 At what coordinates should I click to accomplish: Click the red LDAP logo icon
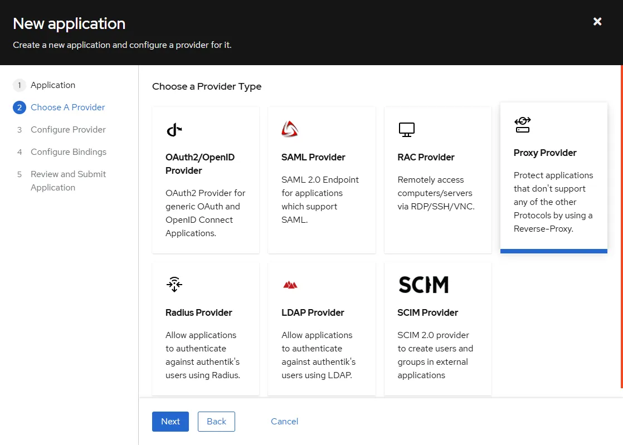pos(290,285)
